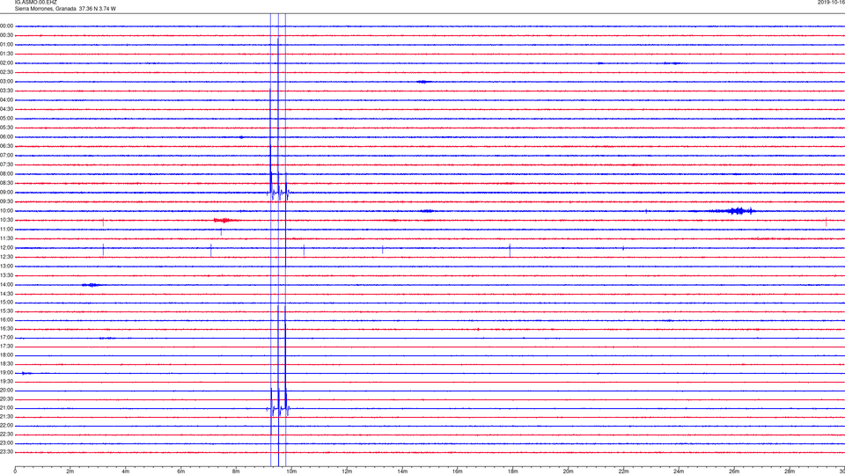Screen dimensions: 845x475
Task: Click the 20m axis tick label
Action: [x=568, y=471]
